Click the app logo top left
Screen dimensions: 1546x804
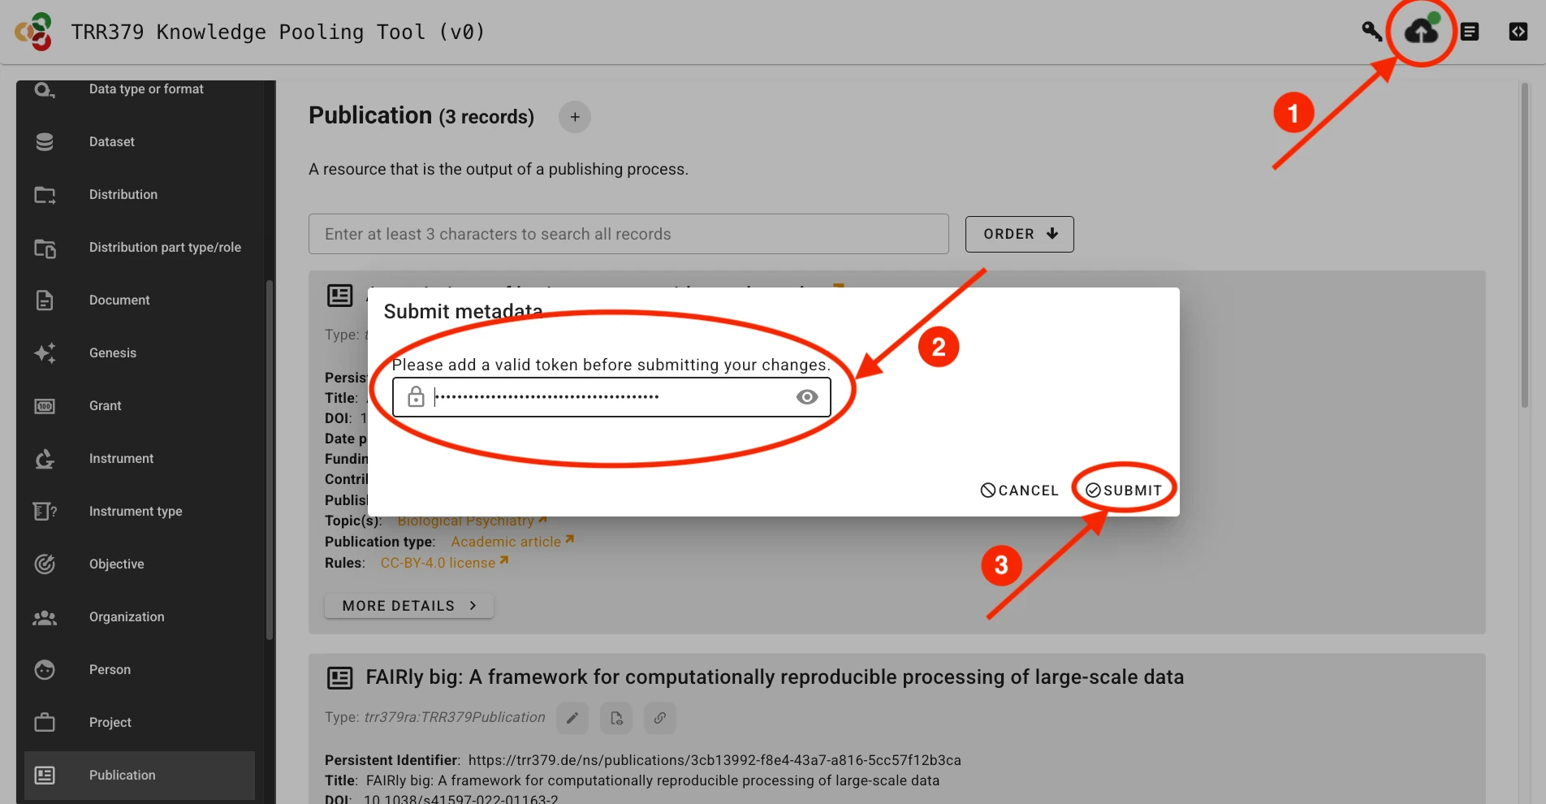tap(32, 32)
